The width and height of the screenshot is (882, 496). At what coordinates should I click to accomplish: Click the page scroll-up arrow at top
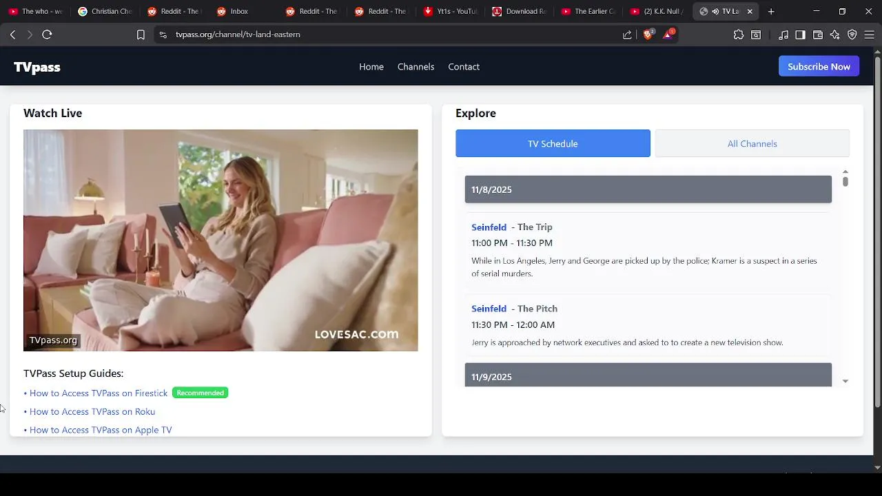(877, 51)
